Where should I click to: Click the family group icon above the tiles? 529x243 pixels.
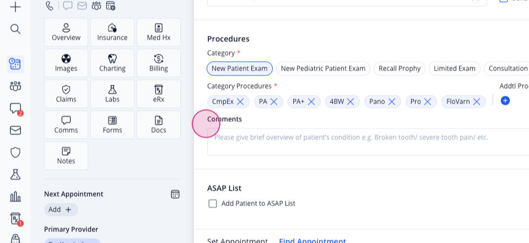[x=96, y=6]
